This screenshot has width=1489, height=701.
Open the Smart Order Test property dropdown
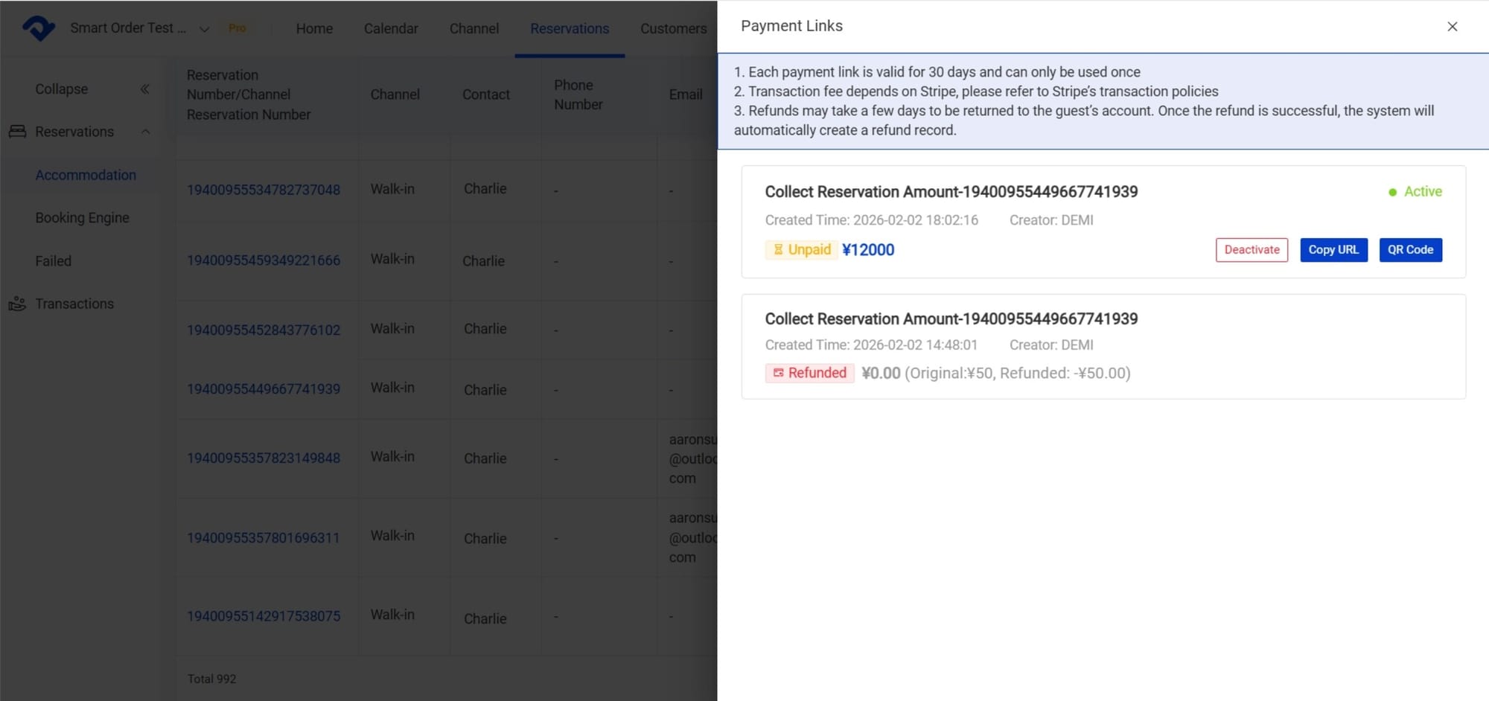(204, 30)
